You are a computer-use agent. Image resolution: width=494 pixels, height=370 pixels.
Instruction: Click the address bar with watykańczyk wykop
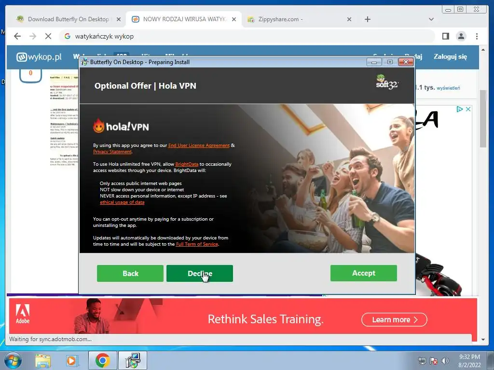247,36
